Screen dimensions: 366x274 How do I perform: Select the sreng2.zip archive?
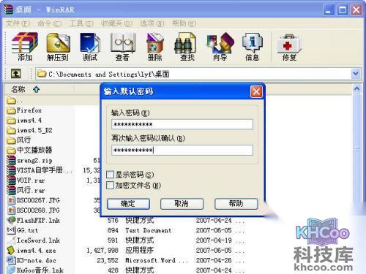pos(29,160)
